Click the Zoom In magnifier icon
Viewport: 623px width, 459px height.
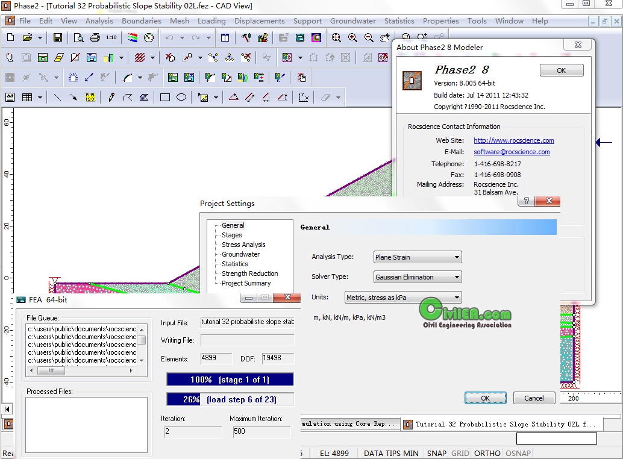click(x=352, y=37)
